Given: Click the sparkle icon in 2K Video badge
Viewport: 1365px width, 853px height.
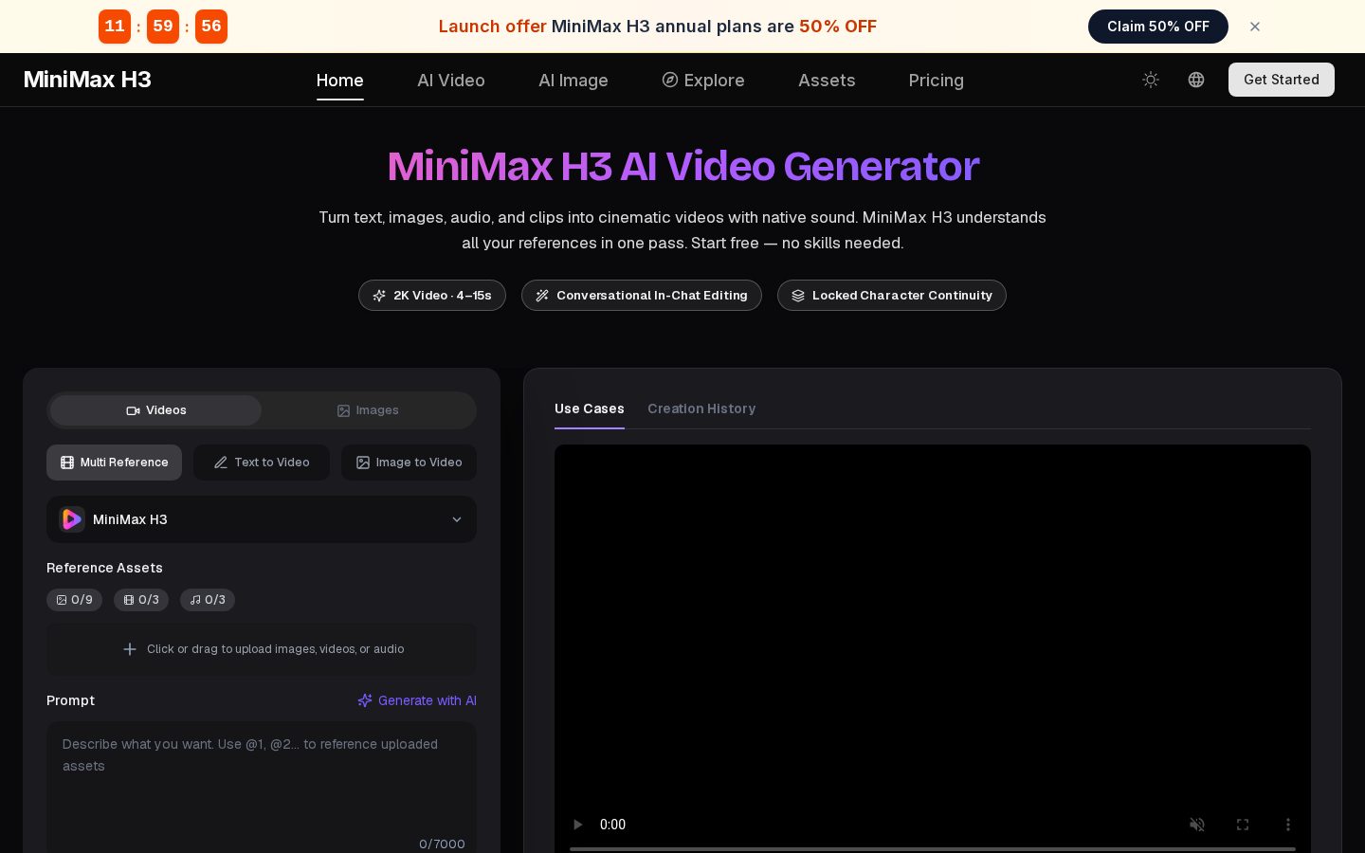Looking at the screenshot, I should coord(379,296).
